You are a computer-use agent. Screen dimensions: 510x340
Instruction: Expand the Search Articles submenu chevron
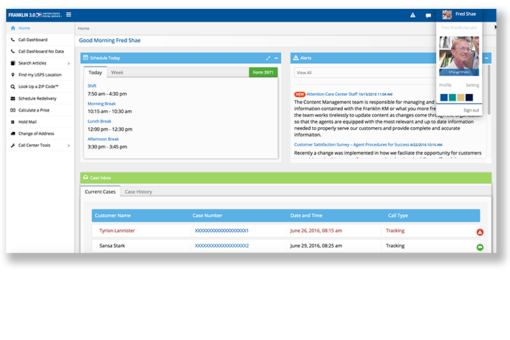pos(69,63)
